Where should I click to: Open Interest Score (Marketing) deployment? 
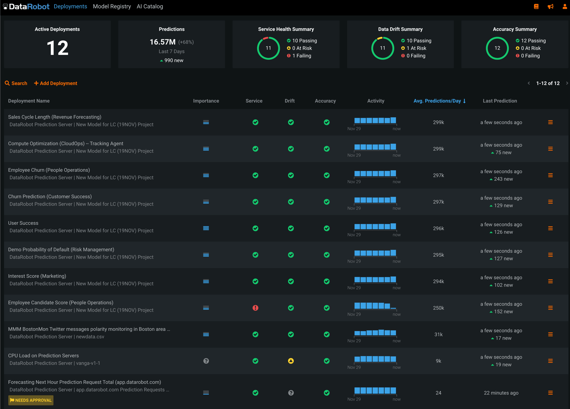(x=37, y=276)
